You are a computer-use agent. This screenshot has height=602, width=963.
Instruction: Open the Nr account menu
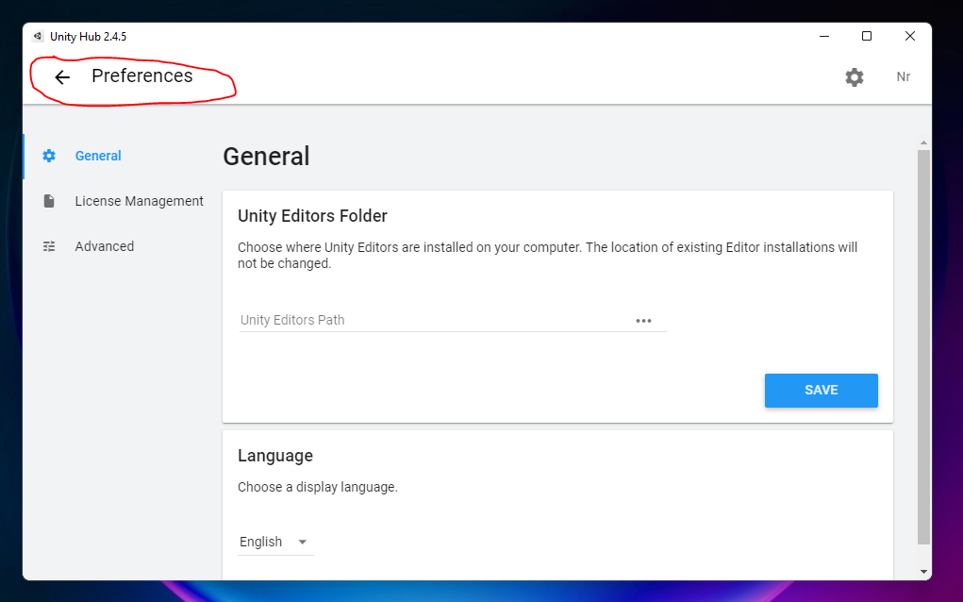903,76
